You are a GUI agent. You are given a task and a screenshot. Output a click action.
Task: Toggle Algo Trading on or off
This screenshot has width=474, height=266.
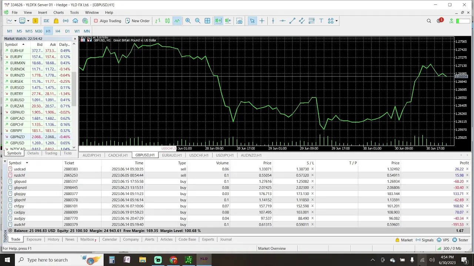[x=107, y=21]
